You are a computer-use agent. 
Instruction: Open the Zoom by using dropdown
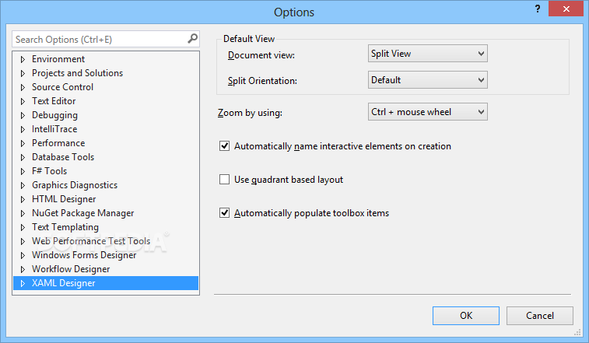click(427, 111)
